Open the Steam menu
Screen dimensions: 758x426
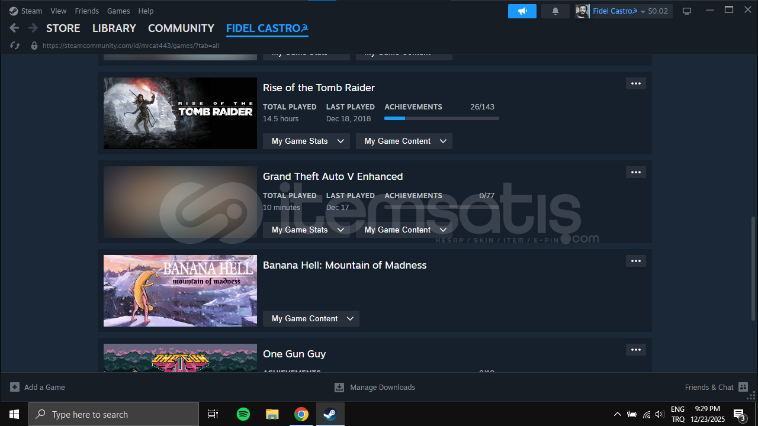pos(31,11)
